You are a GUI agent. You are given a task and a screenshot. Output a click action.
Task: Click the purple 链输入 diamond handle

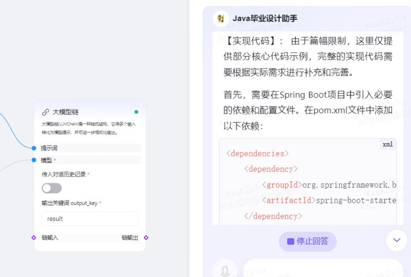[x=34, y=237]
